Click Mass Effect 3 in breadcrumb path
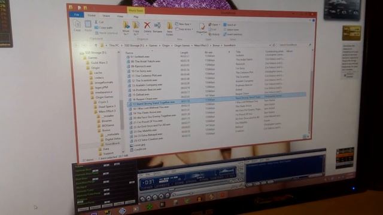 pos(201,45)
